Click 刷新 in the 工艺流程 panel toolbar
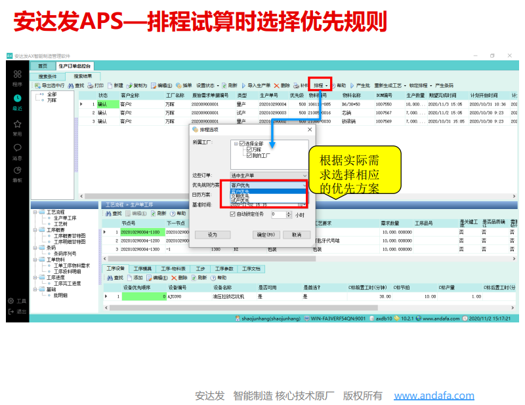 click(159, 214)
